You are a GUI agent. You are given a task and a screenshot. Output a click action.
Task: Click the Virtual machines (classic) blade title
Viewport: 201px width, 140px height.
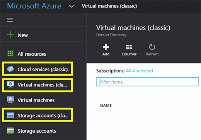(x=133, y=28)
